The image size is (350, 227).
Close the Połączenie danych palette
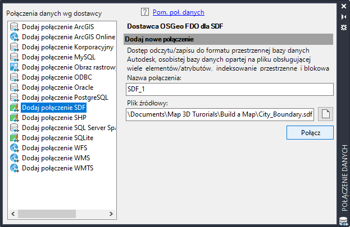[344, 7]
